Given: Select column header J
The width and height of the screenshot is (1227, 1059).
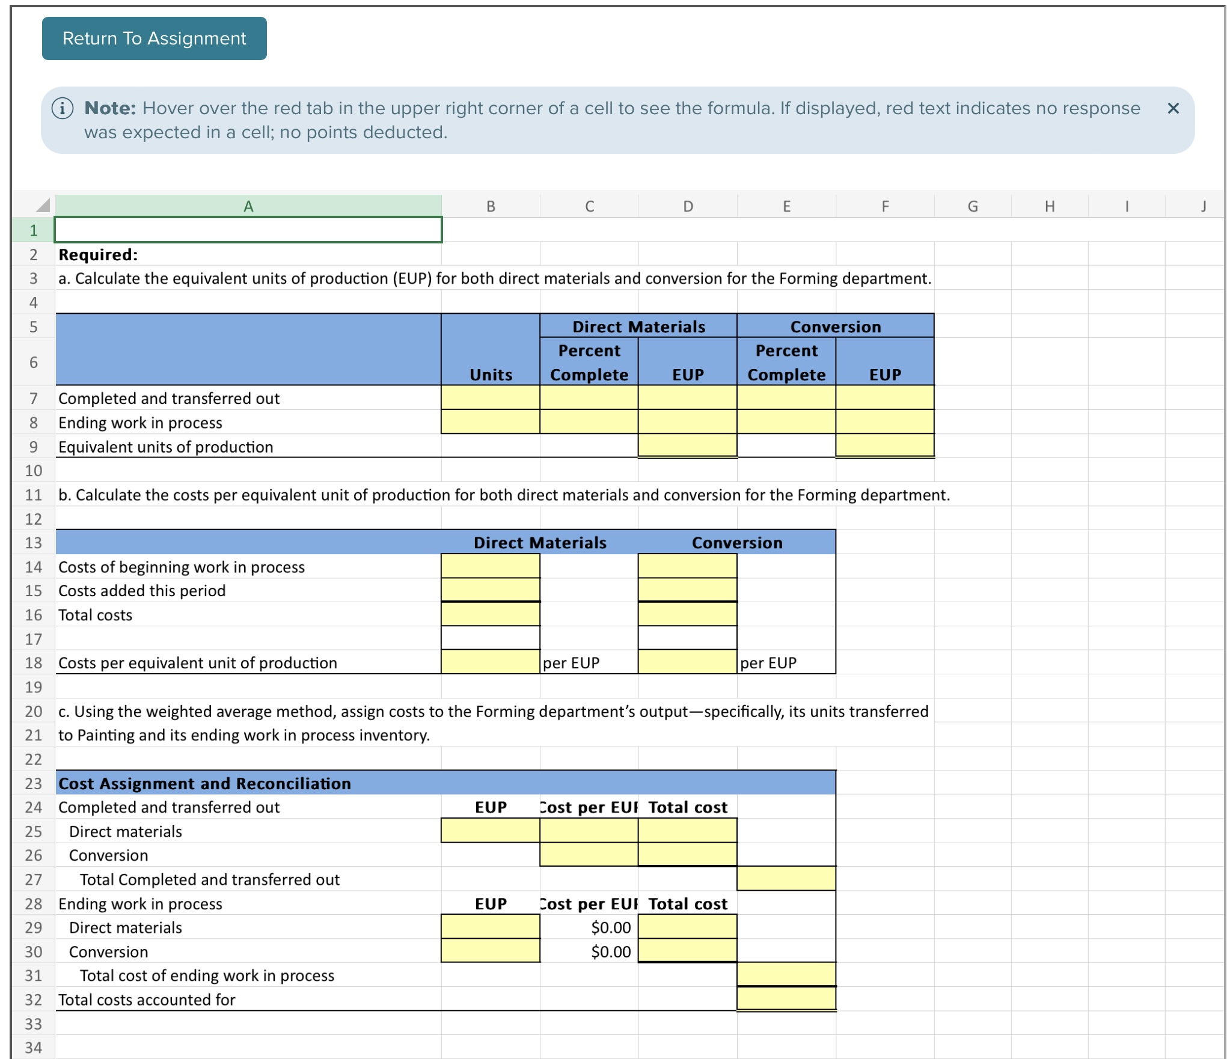Looking at the screenshot, I should point(1203,206).
